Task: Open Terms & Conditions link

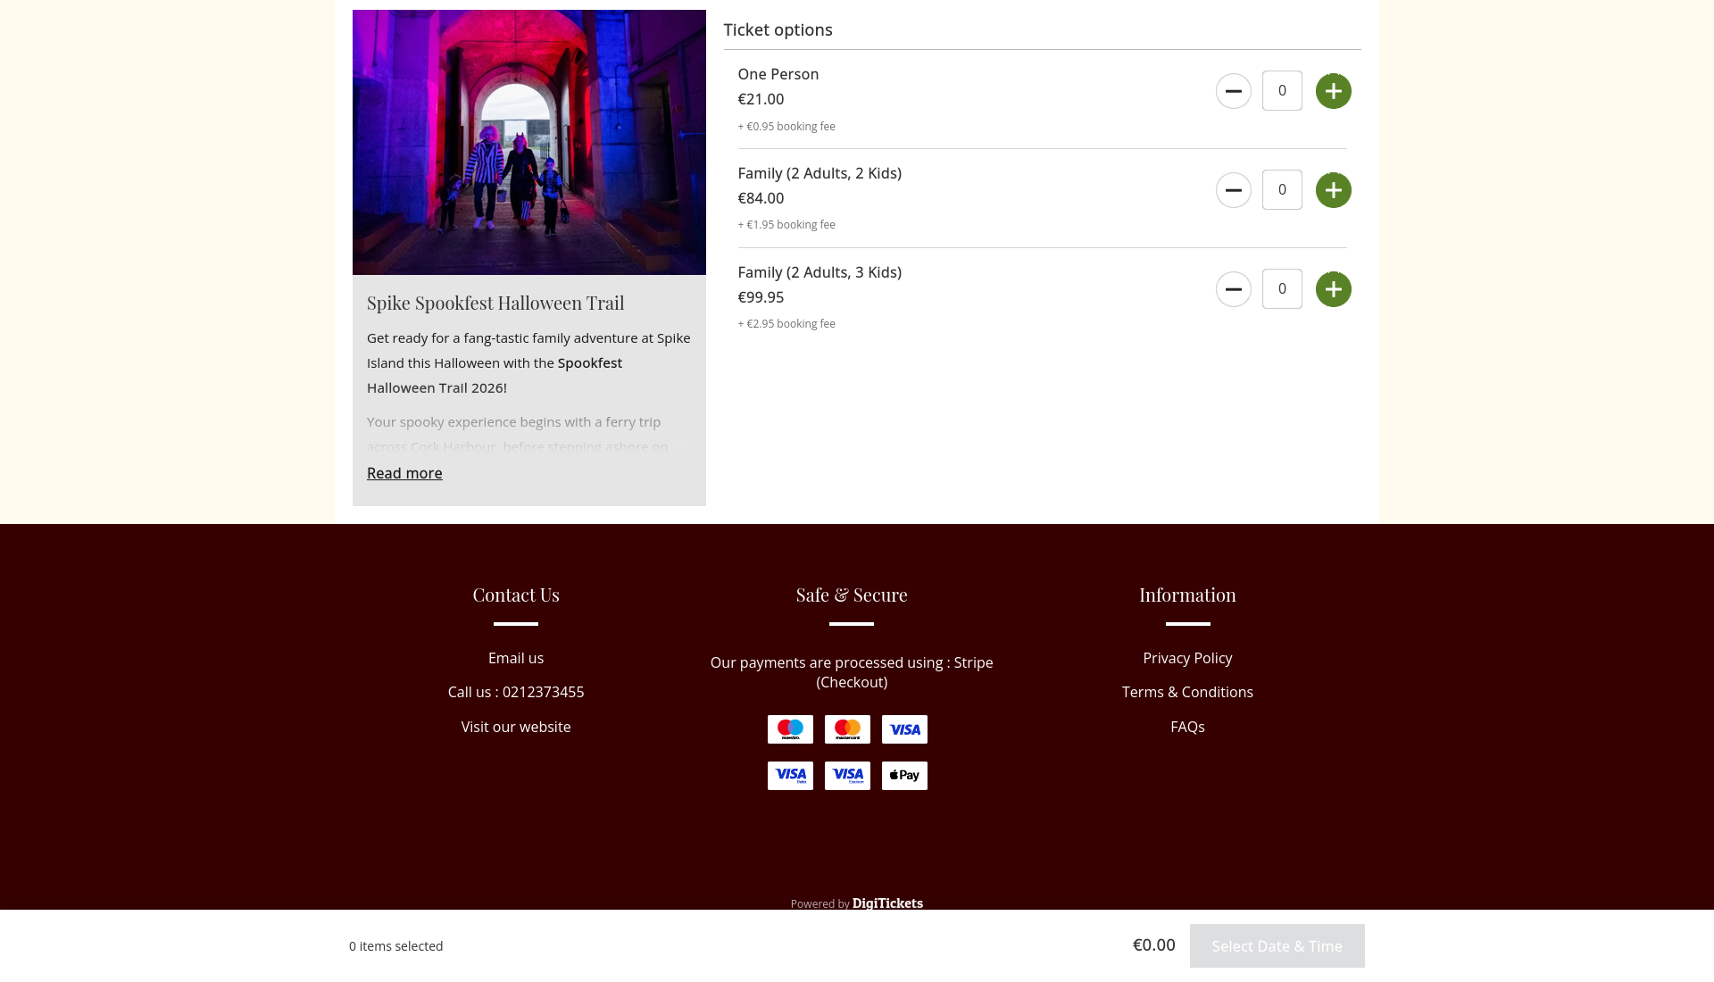Action: (1187, 692)
